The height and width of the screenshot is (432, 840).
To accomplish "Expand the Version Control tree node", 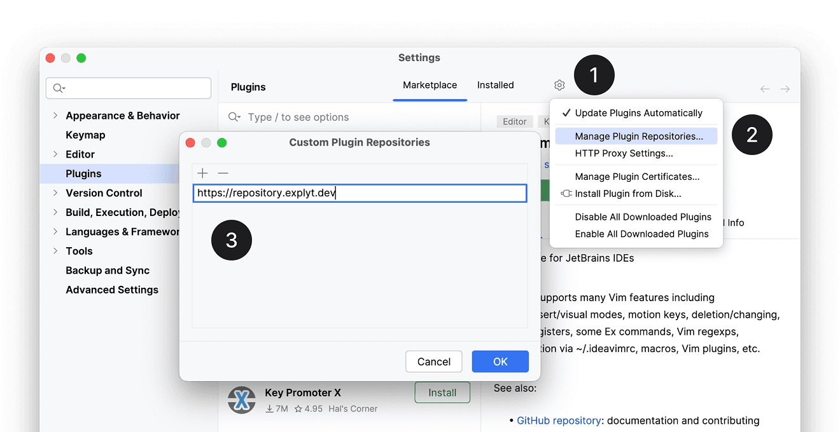I will (x=55, y=193).
